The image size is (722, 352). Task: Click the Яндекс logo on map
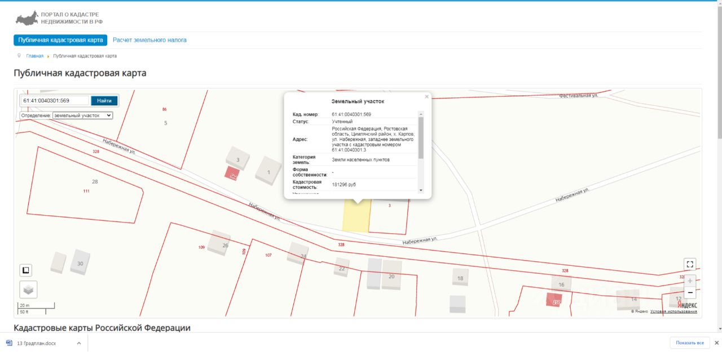click(687, 305)
